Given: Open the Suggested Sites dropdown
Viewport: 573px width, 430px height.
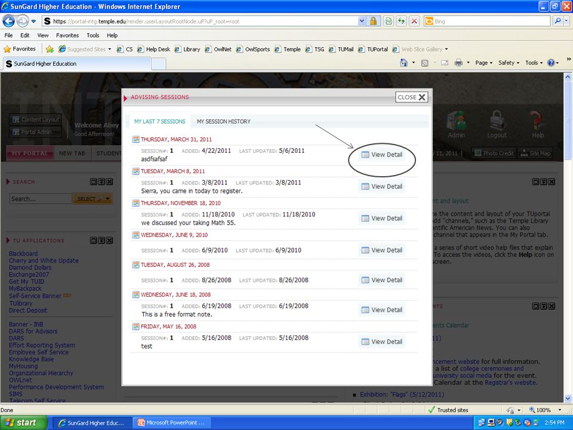Looking at the screenshot, I should (110, 49).
